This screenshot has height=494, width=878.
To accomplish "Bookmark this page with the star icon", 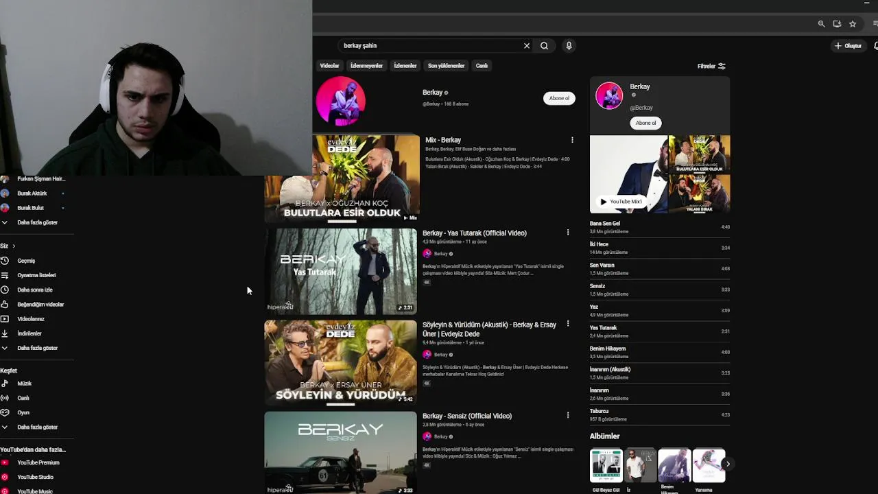I will tap(853, 24).
